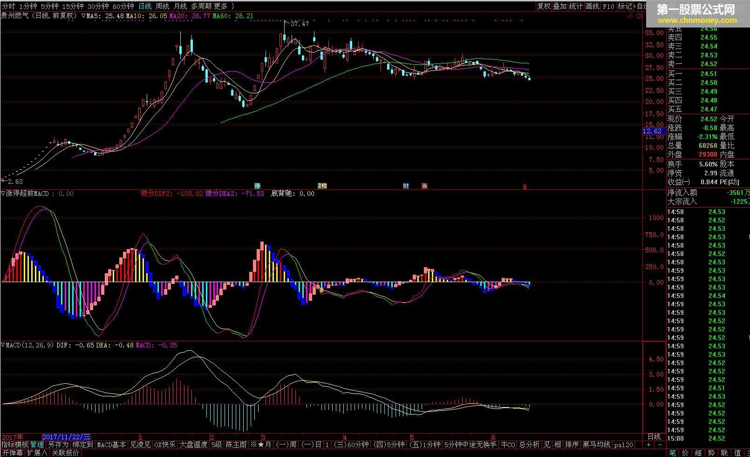Image resolution: width=750 pixels, height=457 pixels.
Task: Switch to the 分时 time-share view
Action: click(8, 7)
